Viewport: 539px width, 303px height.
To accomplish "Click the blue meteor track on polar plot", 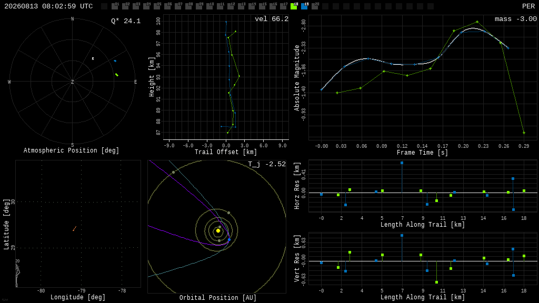I will (x=115, y=61).
